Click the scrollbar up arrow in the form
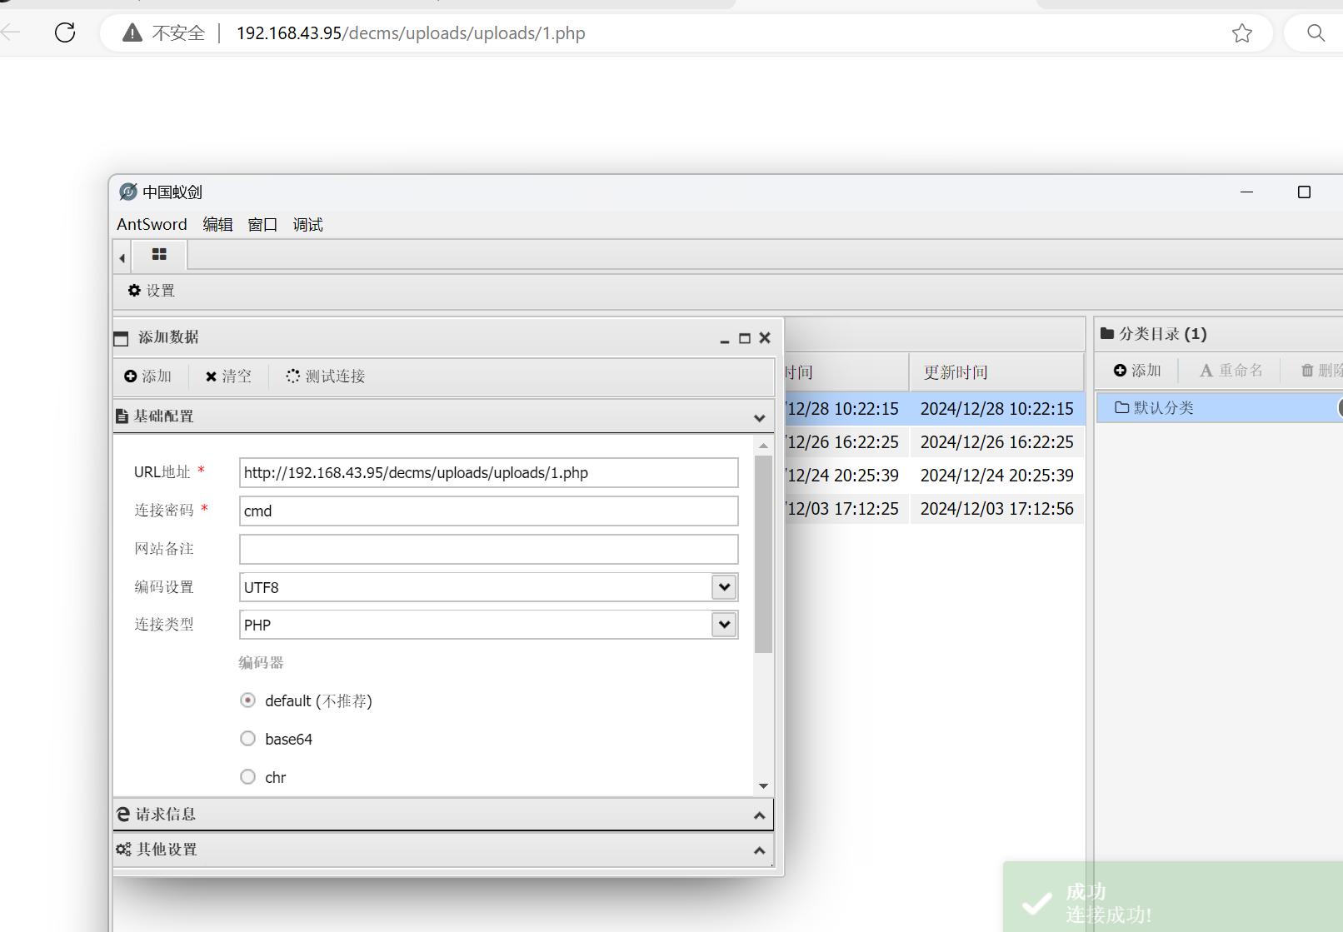The image size is (1343, 932). 763,446
